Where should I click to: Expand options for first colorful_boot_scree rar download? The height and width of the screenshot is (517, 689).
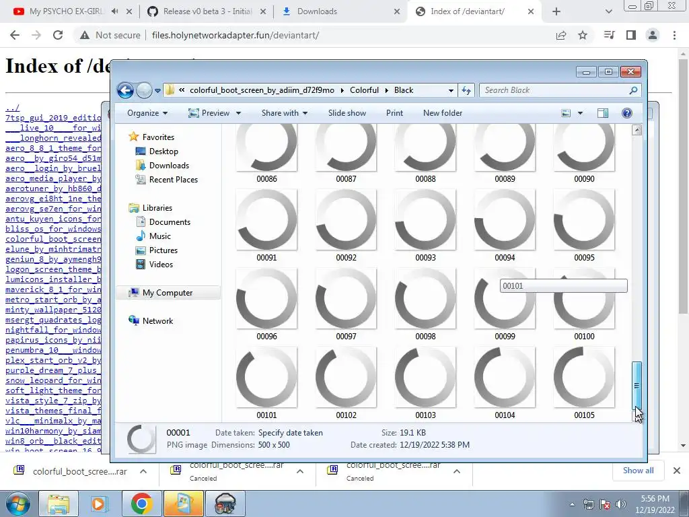[x=143, y=471]
